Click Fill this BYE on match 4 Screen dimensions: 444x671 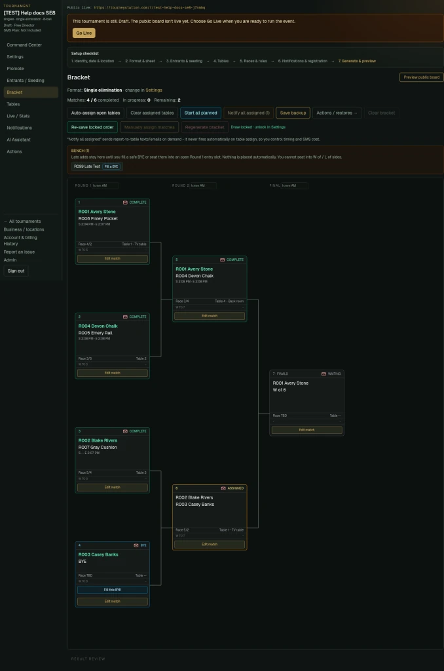[113, 590]
